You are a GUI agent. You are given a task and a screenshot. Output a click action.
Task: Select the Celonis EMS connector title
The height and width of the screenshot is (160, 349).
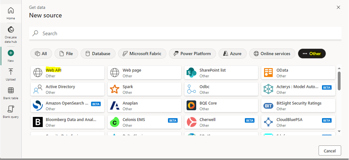pyautogui.click(x=134, y=119)
